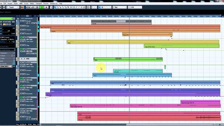The height and width of the screenshot is (126, 224).
Task: Open the Project menu
Action: (x=10, y=3)
